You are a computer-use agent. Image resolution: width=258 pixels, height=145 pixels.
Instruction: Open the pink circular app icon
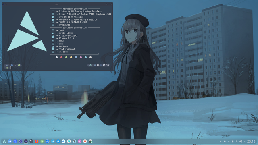tap(80, 141)
